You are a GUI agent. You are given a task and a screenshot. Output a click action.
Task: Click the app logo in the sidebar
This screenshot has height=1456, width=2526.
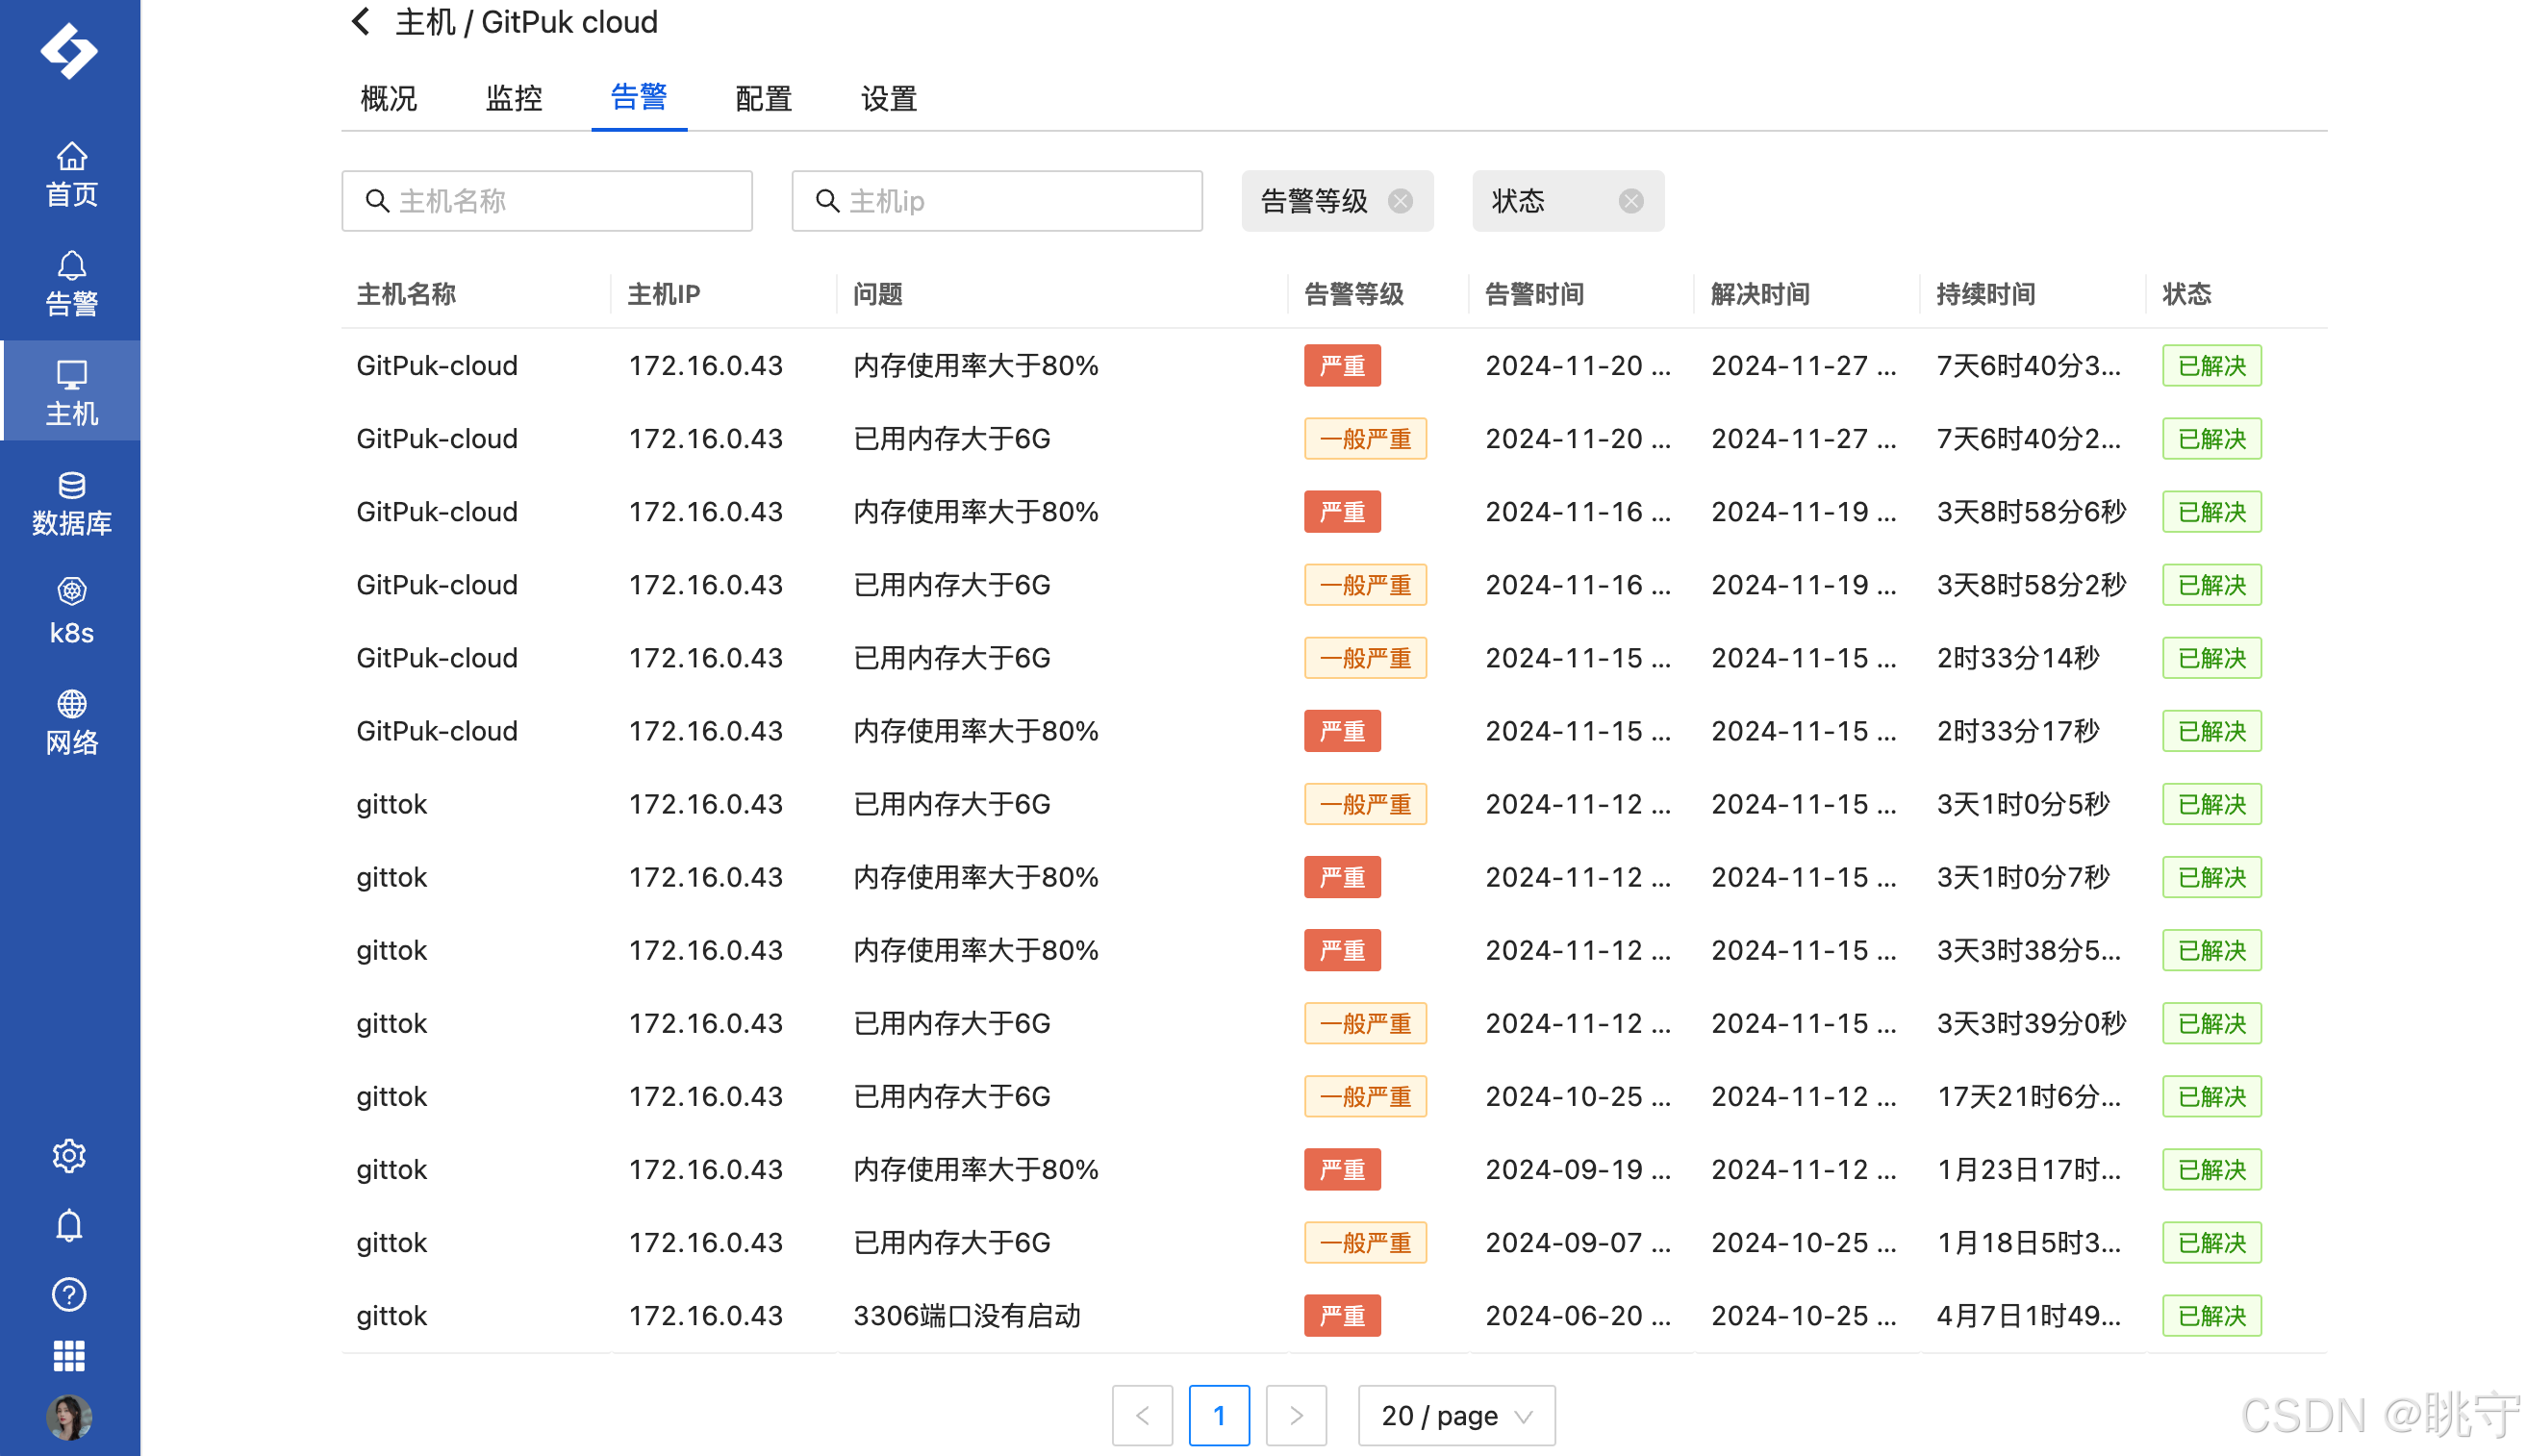pos(69,50)
